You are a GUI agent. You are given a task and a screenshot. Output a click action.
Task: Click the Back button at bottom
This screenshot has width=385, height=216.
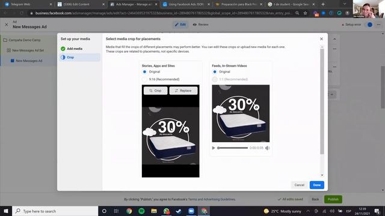pyautogui.click(x=315, y=199)
